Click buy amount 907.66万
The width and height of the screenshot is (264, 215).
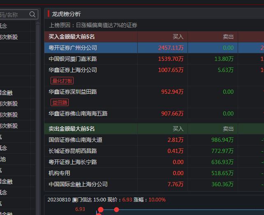[x=172, y=113]
